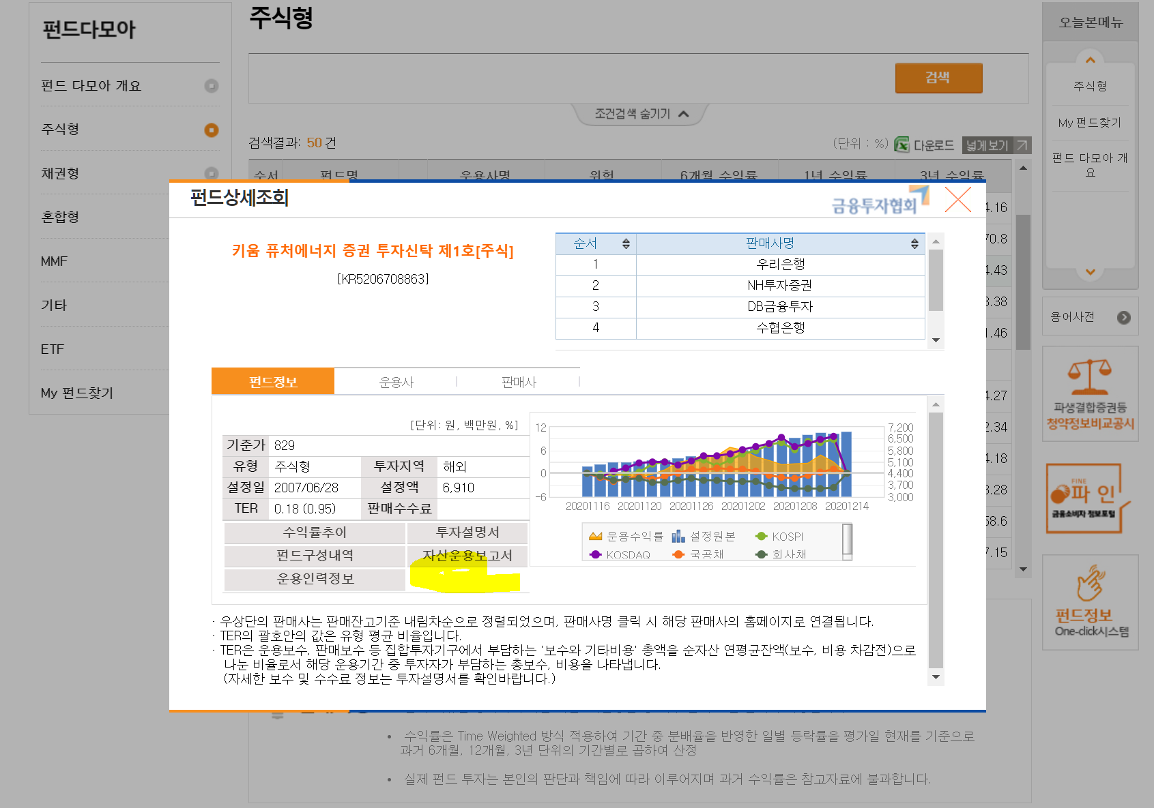Click the Excel 다운로드 icon
1154x808 pixels.
pos(902,145)
